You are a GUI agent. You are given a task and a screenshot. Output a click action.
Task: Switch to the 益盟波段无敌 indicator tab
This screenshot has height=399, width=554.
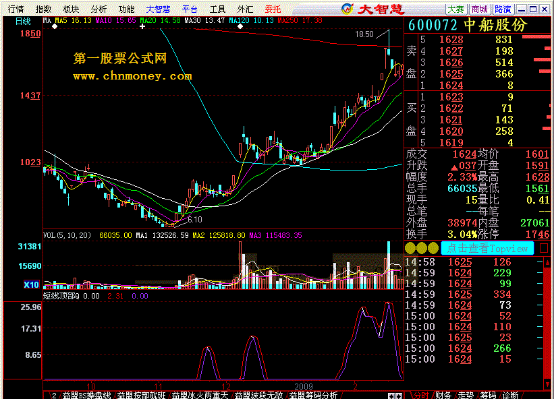pyautogui.click(x=258, y=395)
